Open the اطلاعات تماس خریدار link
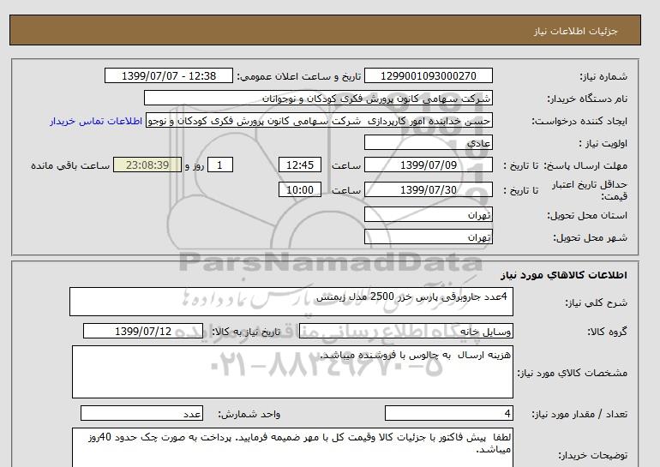 pos(96,121)
